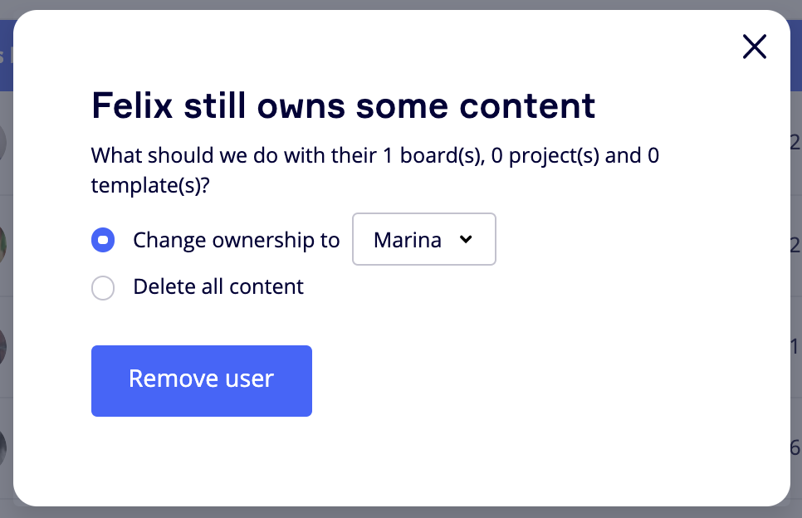The image size is (802, 518).
Task: Click the number 6 at the right edge
Action: 795,448
